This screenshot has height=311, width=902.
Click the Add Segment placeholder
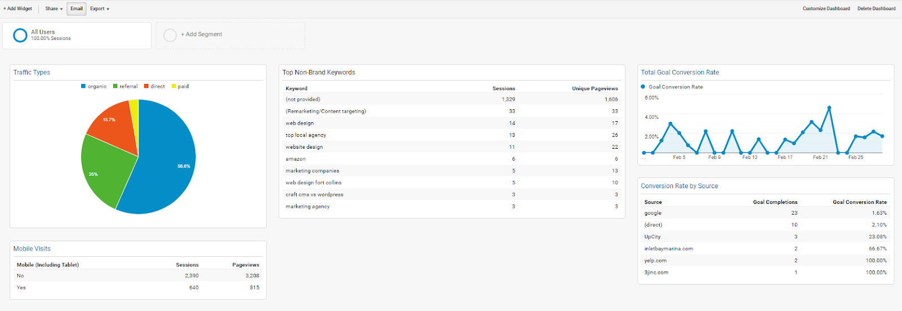tap(231, 35)
